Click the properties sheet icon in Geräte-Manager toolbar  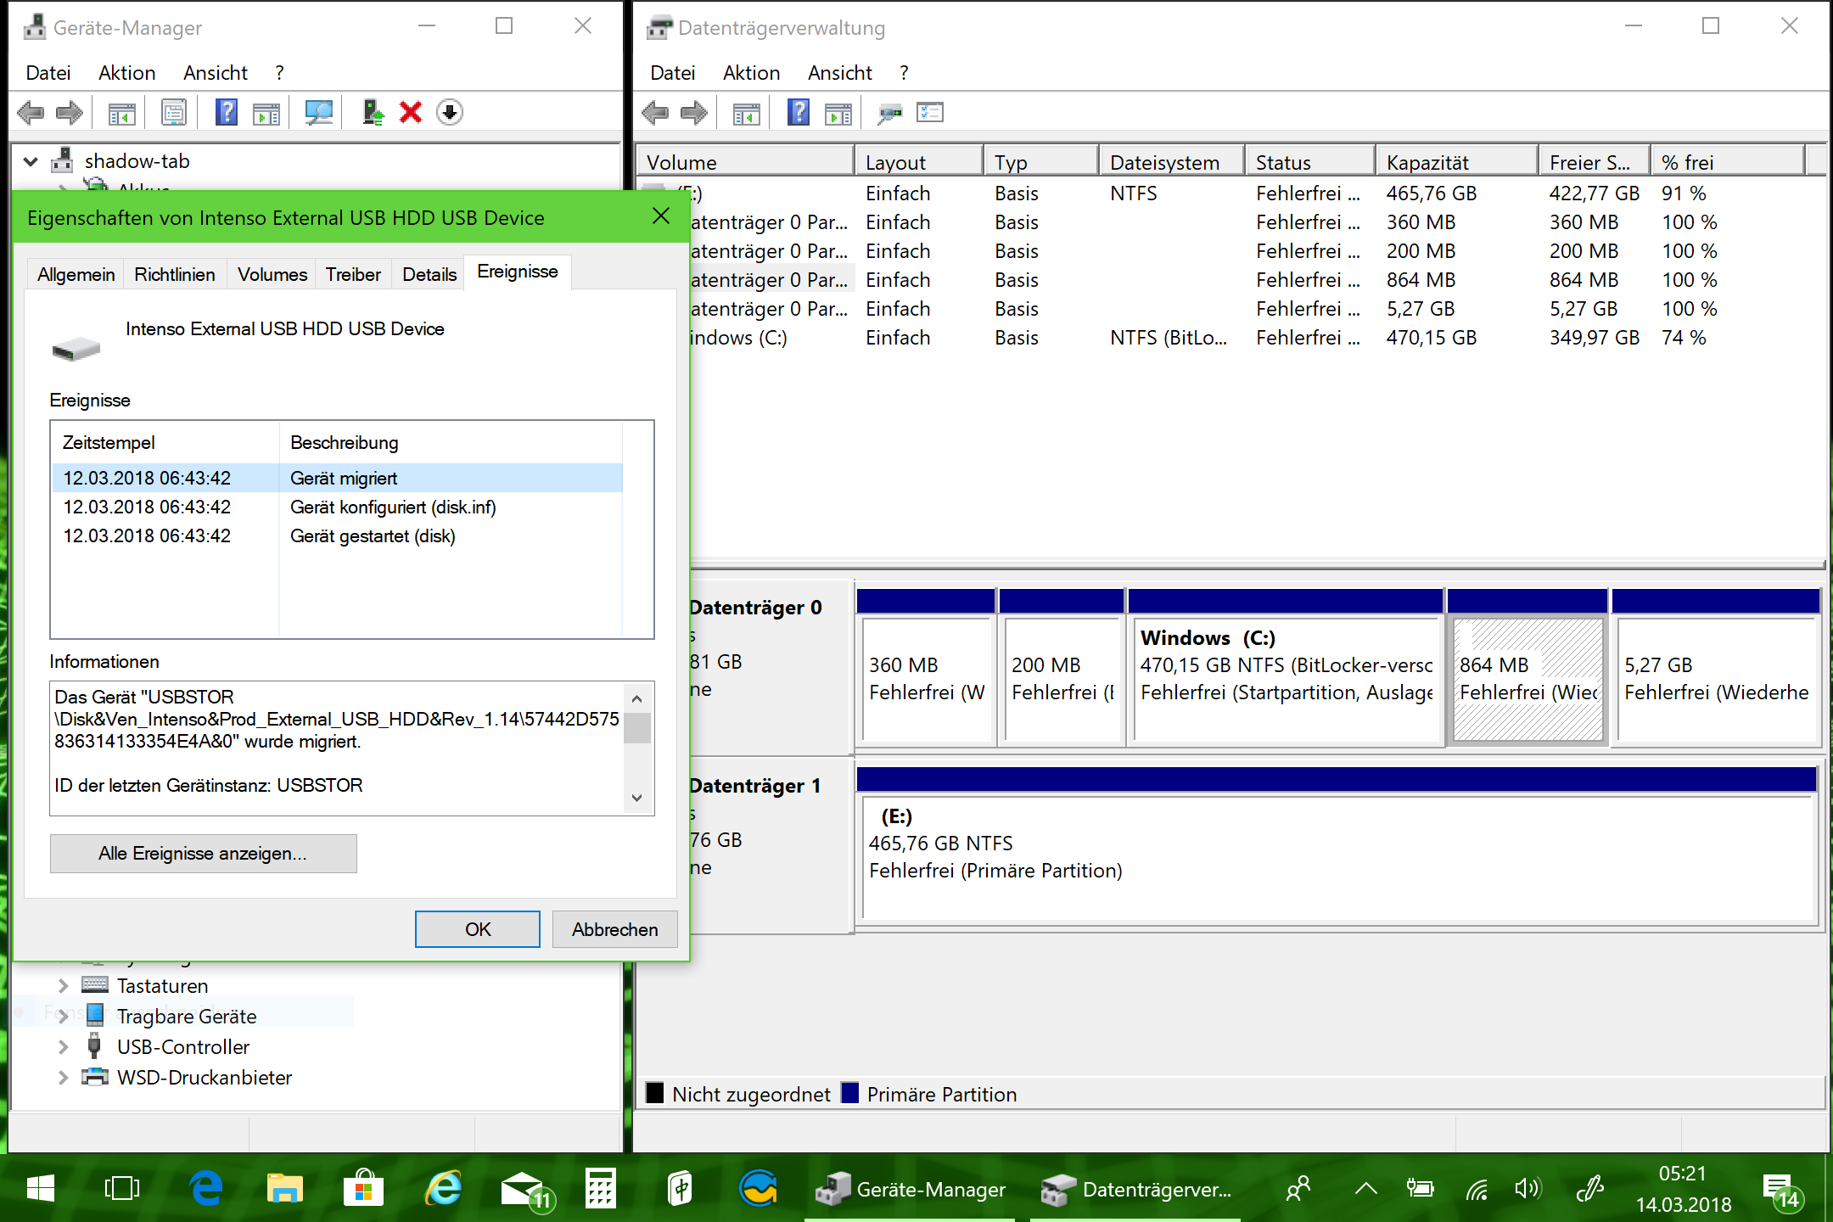coord(174,112)
